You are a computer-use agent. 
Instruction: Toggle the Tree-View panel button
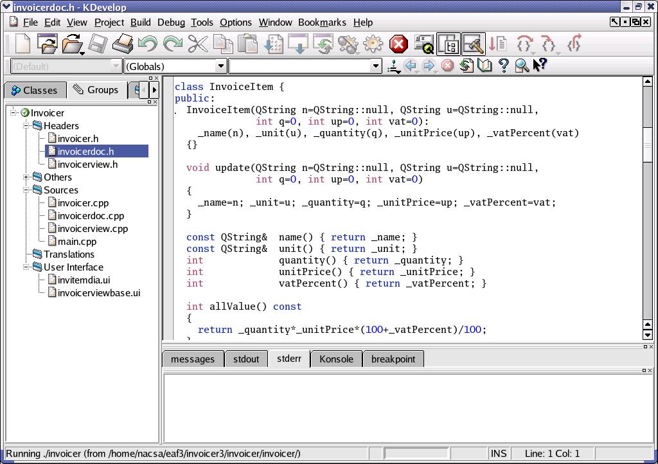(x=449, y=44)
